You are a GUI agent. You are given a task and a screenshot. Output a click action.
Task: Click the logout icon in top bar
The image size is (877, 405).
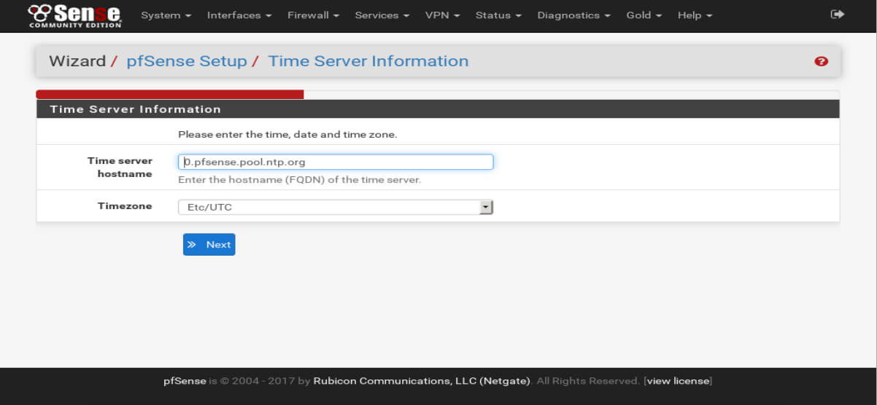(837, 15)
